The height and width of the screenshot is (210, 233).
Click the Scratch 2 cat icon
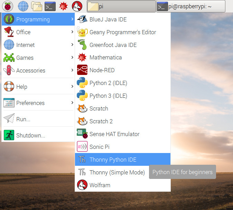pyautogui.click(x=82, y=121)
